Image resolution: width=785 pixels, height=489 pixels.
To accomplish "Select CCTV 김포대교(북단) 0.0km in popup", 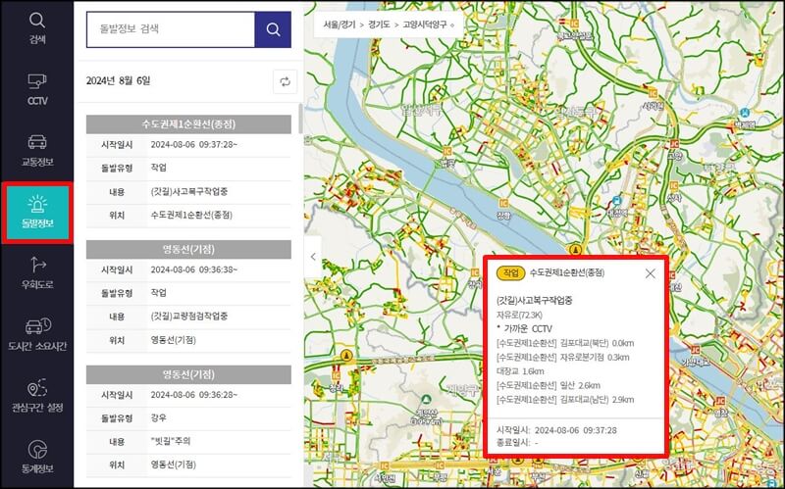I will point(565,343).
